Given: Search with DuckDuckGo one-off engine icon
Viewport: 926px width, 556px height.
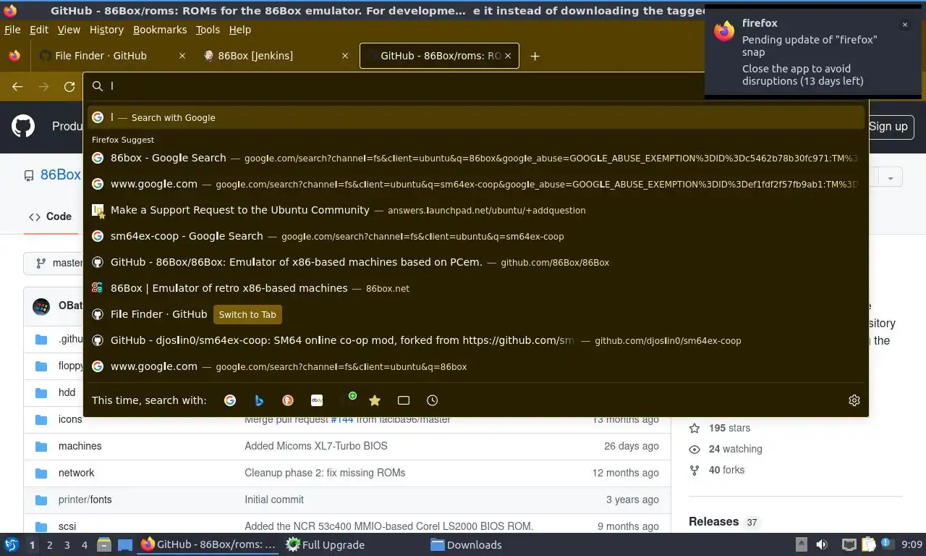Looking at the screenshot, I should [288, 400].
